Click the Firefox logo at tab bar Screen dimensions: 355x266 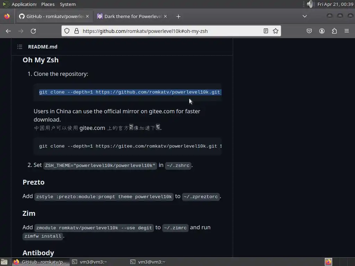pos(7,16)
